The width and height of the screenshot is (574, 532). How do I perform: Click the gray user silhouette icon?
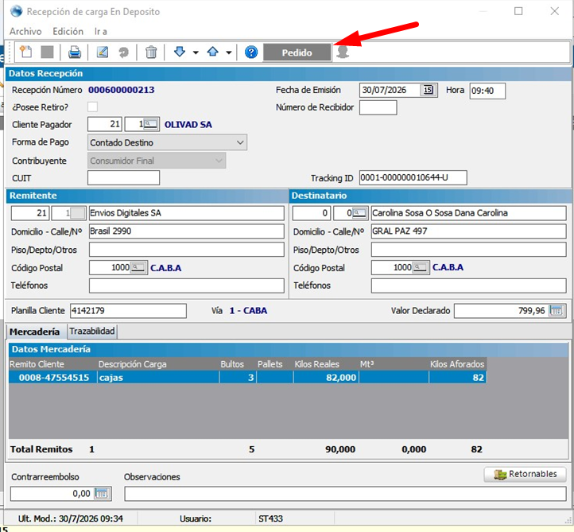click(343, 52)
